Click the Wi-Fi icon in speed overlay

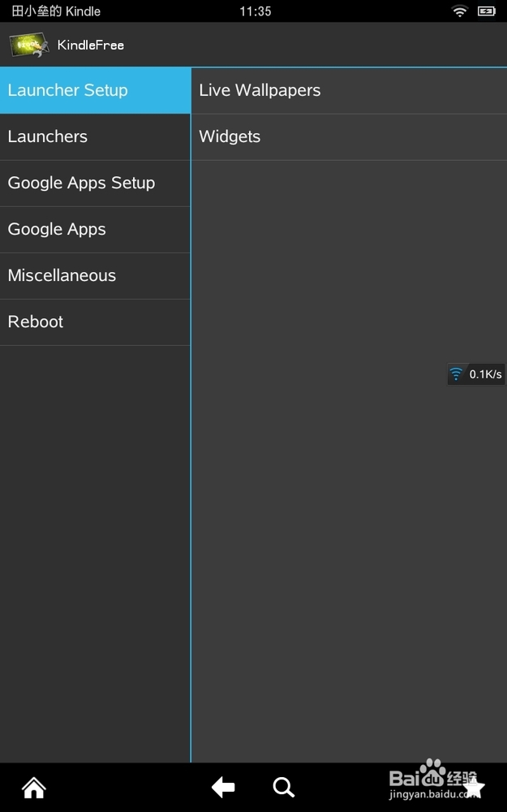pyautogui.click(x=457, y=374)
